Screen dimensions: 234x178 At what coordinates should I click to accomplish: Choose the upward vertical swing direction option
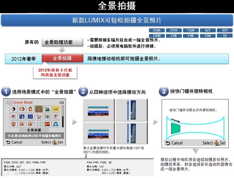pyautogui.click(x=132, y=110)
